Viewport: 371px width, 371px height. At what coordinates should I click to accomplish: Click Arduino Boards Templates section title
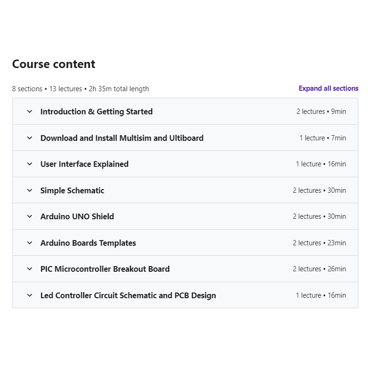[x=88, y=243]
